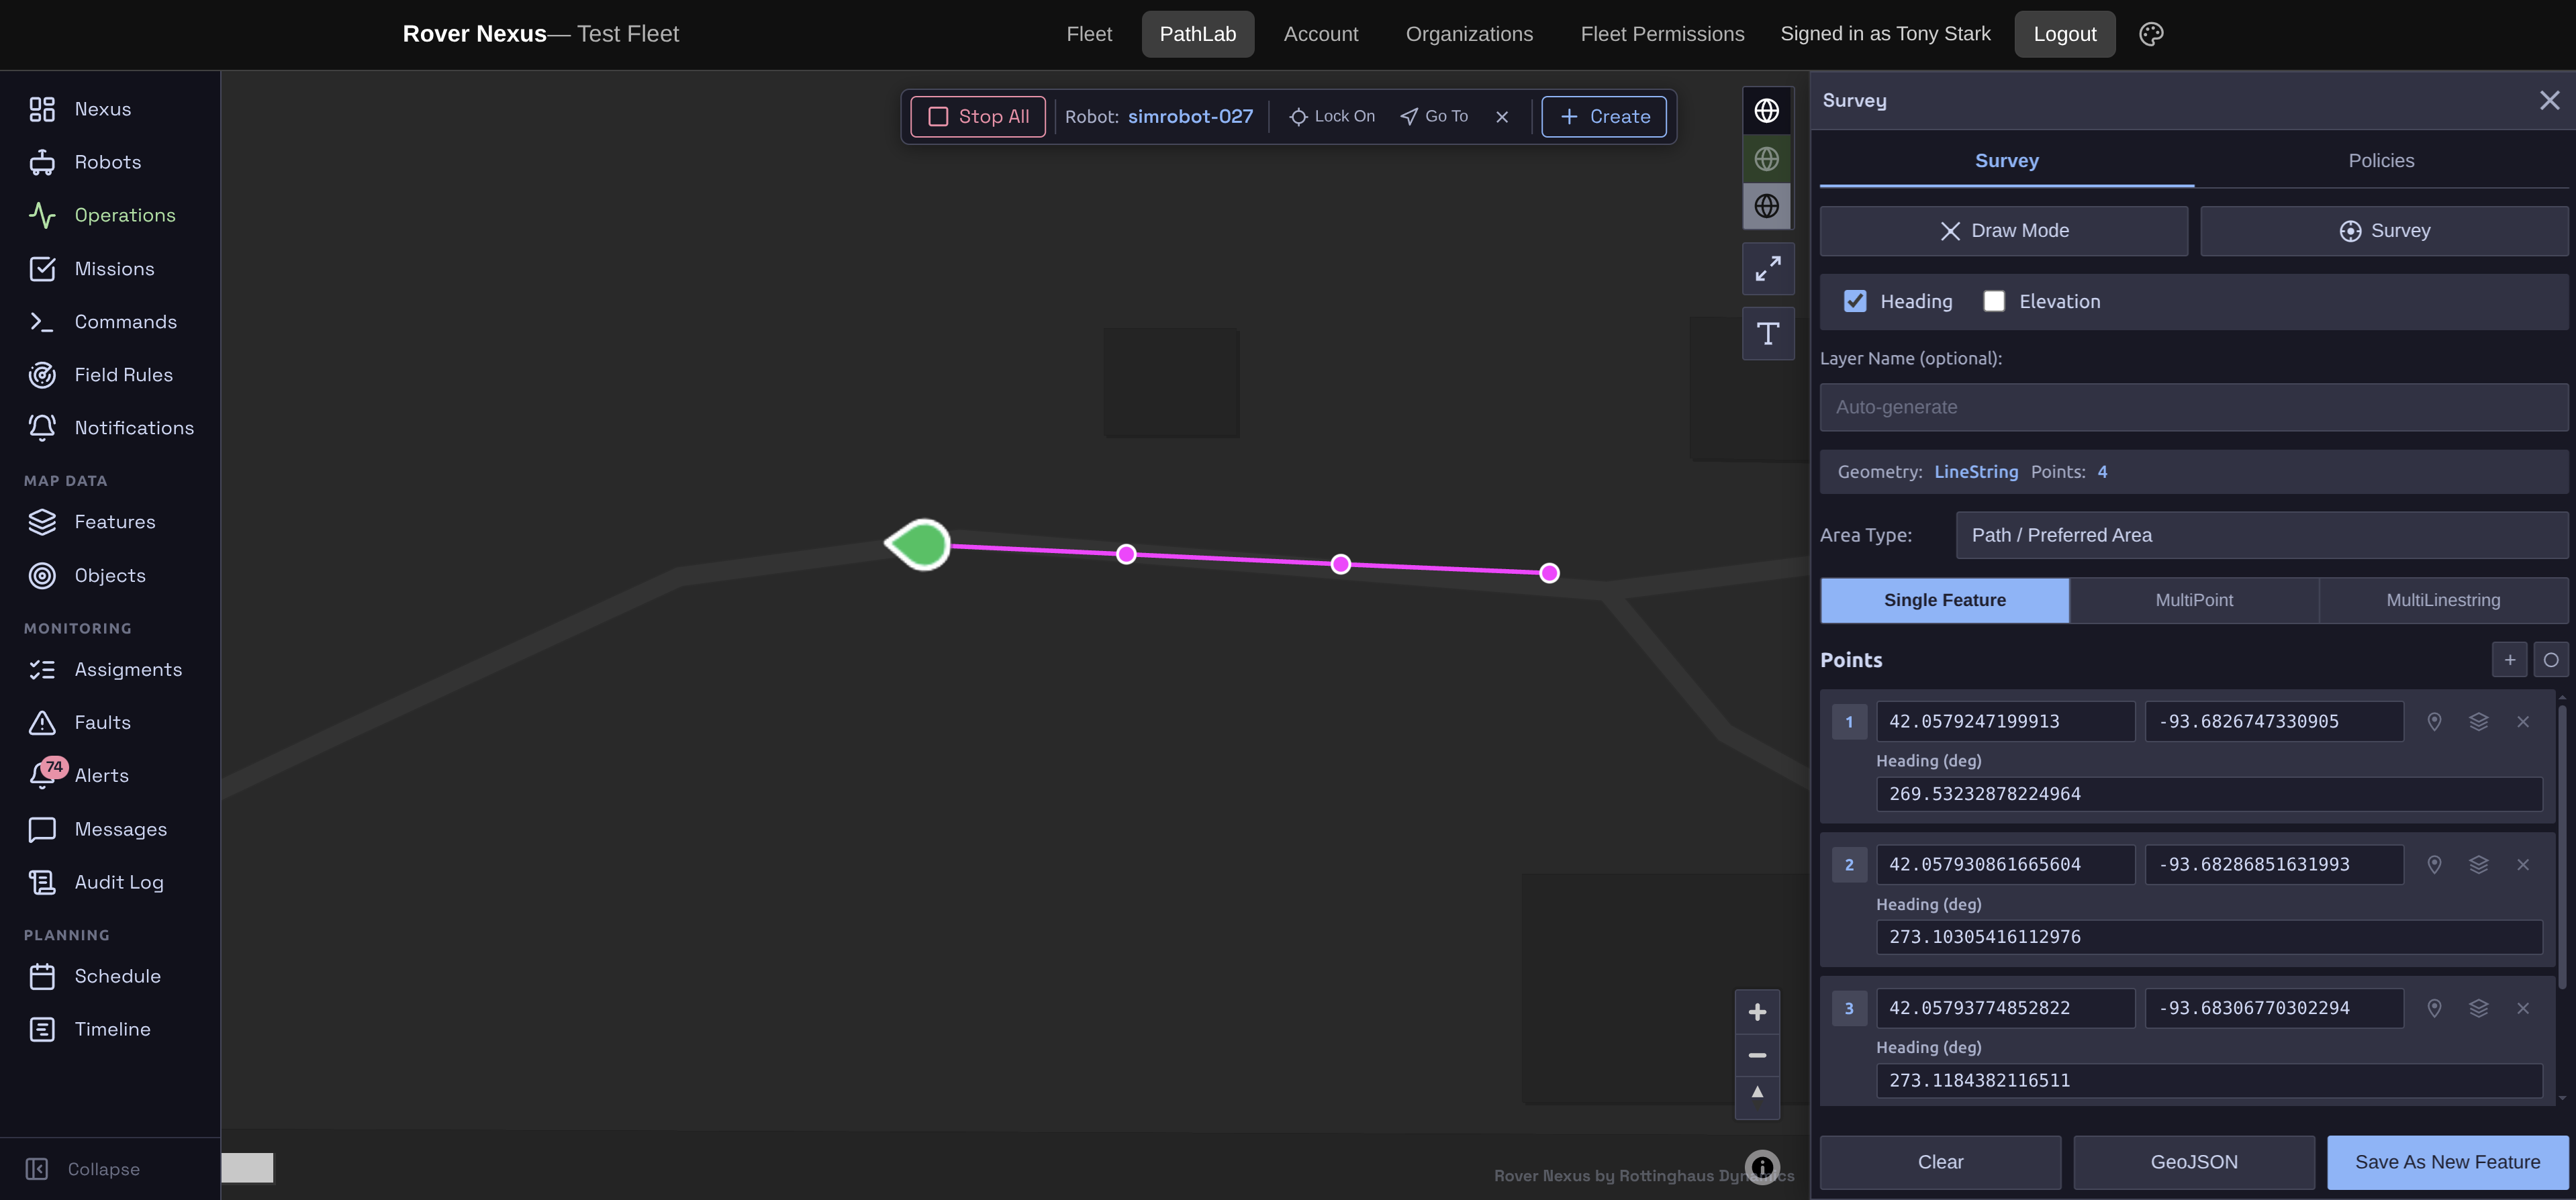Open Notifications in sidebar
This screenshot has width=2576, height=1200.
[x=110, y=428]
